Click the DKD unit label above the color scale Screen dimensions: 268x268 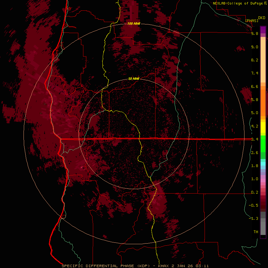262,18
